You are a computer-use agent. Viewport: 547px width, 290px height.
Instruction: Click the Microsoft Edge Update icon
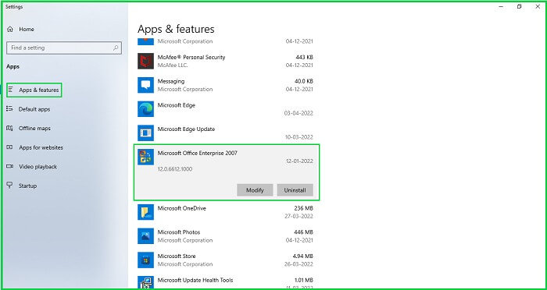point(145,133)
